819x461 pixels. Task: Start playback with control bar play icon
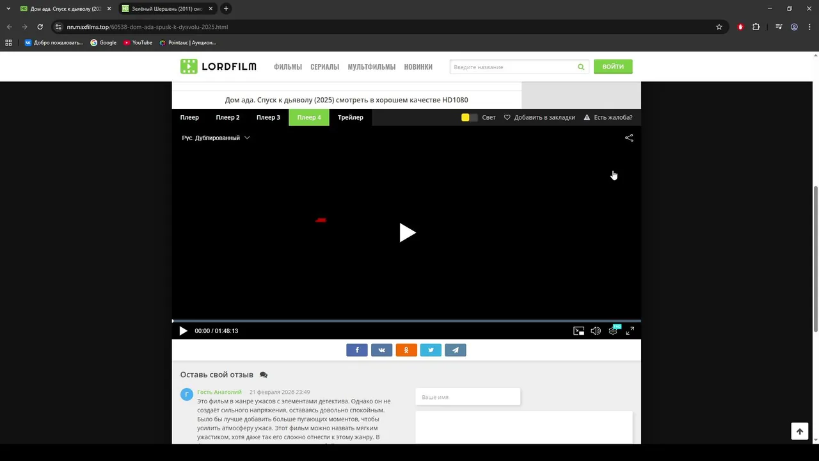click(183, 331)
